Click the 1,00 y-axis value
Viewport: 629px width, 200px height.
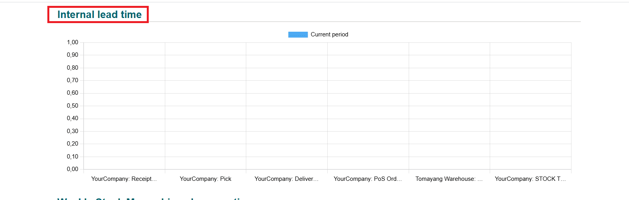click(72, 42)
